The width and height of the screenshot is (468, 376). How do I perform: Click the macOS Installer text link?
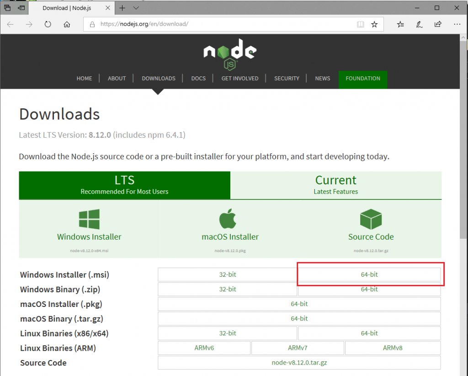click(230, 237)
